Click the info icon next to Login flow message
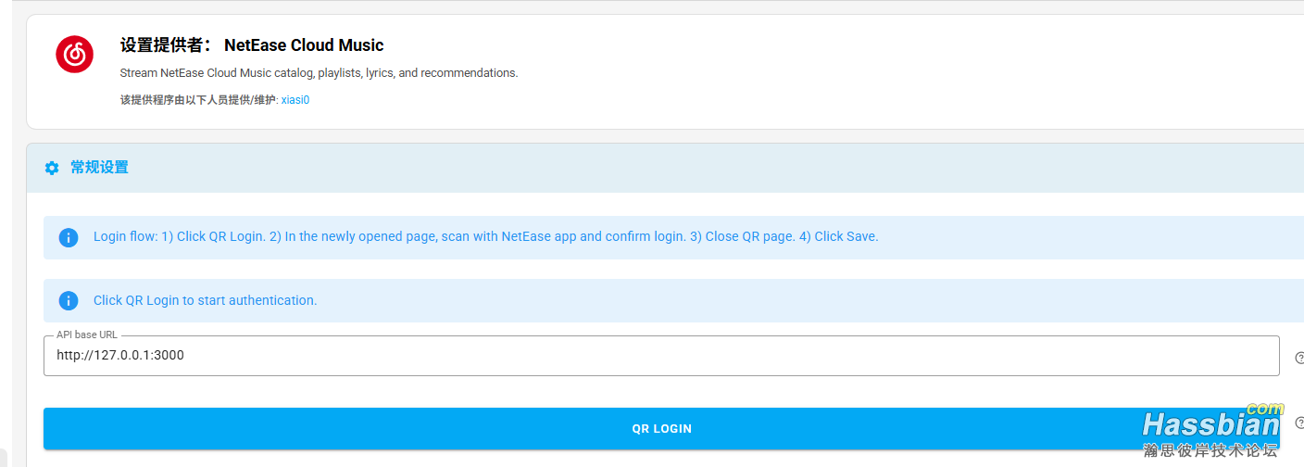Image resolution: width=1304 pixels, height=467 pixels. (x=69, y=237)
